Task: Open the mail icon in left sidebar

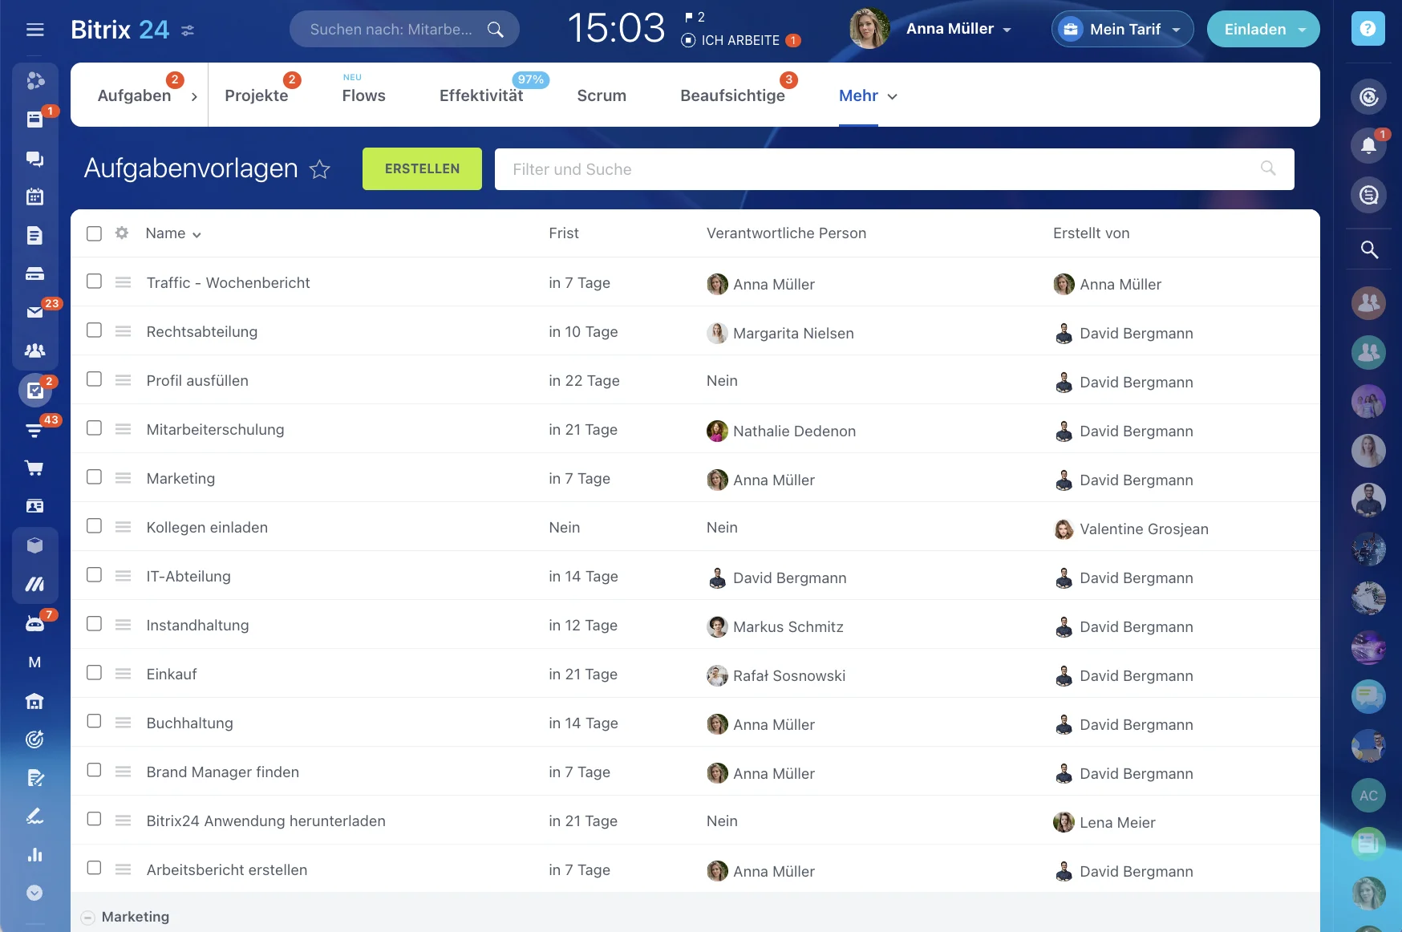Action: [x=34, y=312]
